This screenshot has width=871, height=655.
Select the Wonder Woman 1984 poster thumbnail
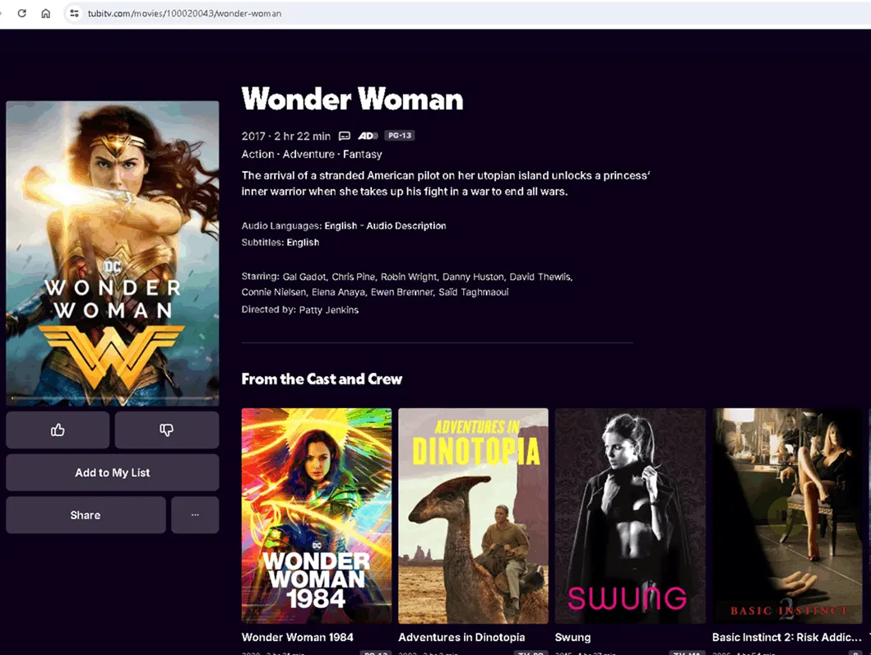click(x=316, y=515)
